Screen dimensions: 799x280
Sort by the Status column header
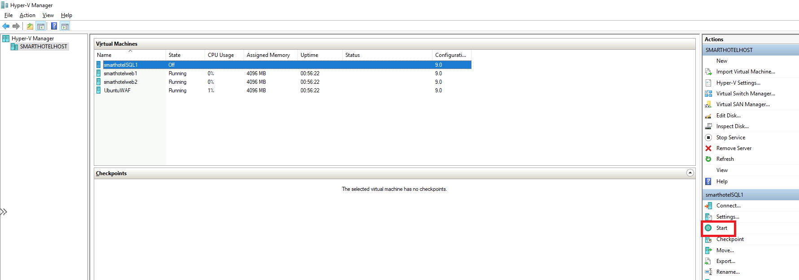click(x=387, y=55)
